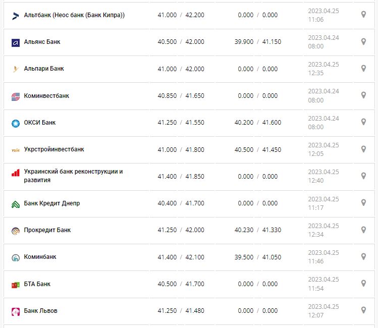The height and width of the screenshot is (328, 378).
Task: Click the Банк Львов logo icon
Action: point(15,311)
